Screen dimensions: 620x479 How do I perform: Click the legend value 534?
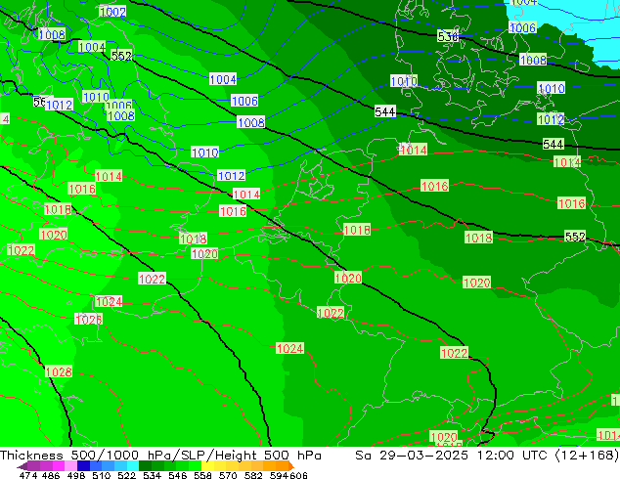152,475
